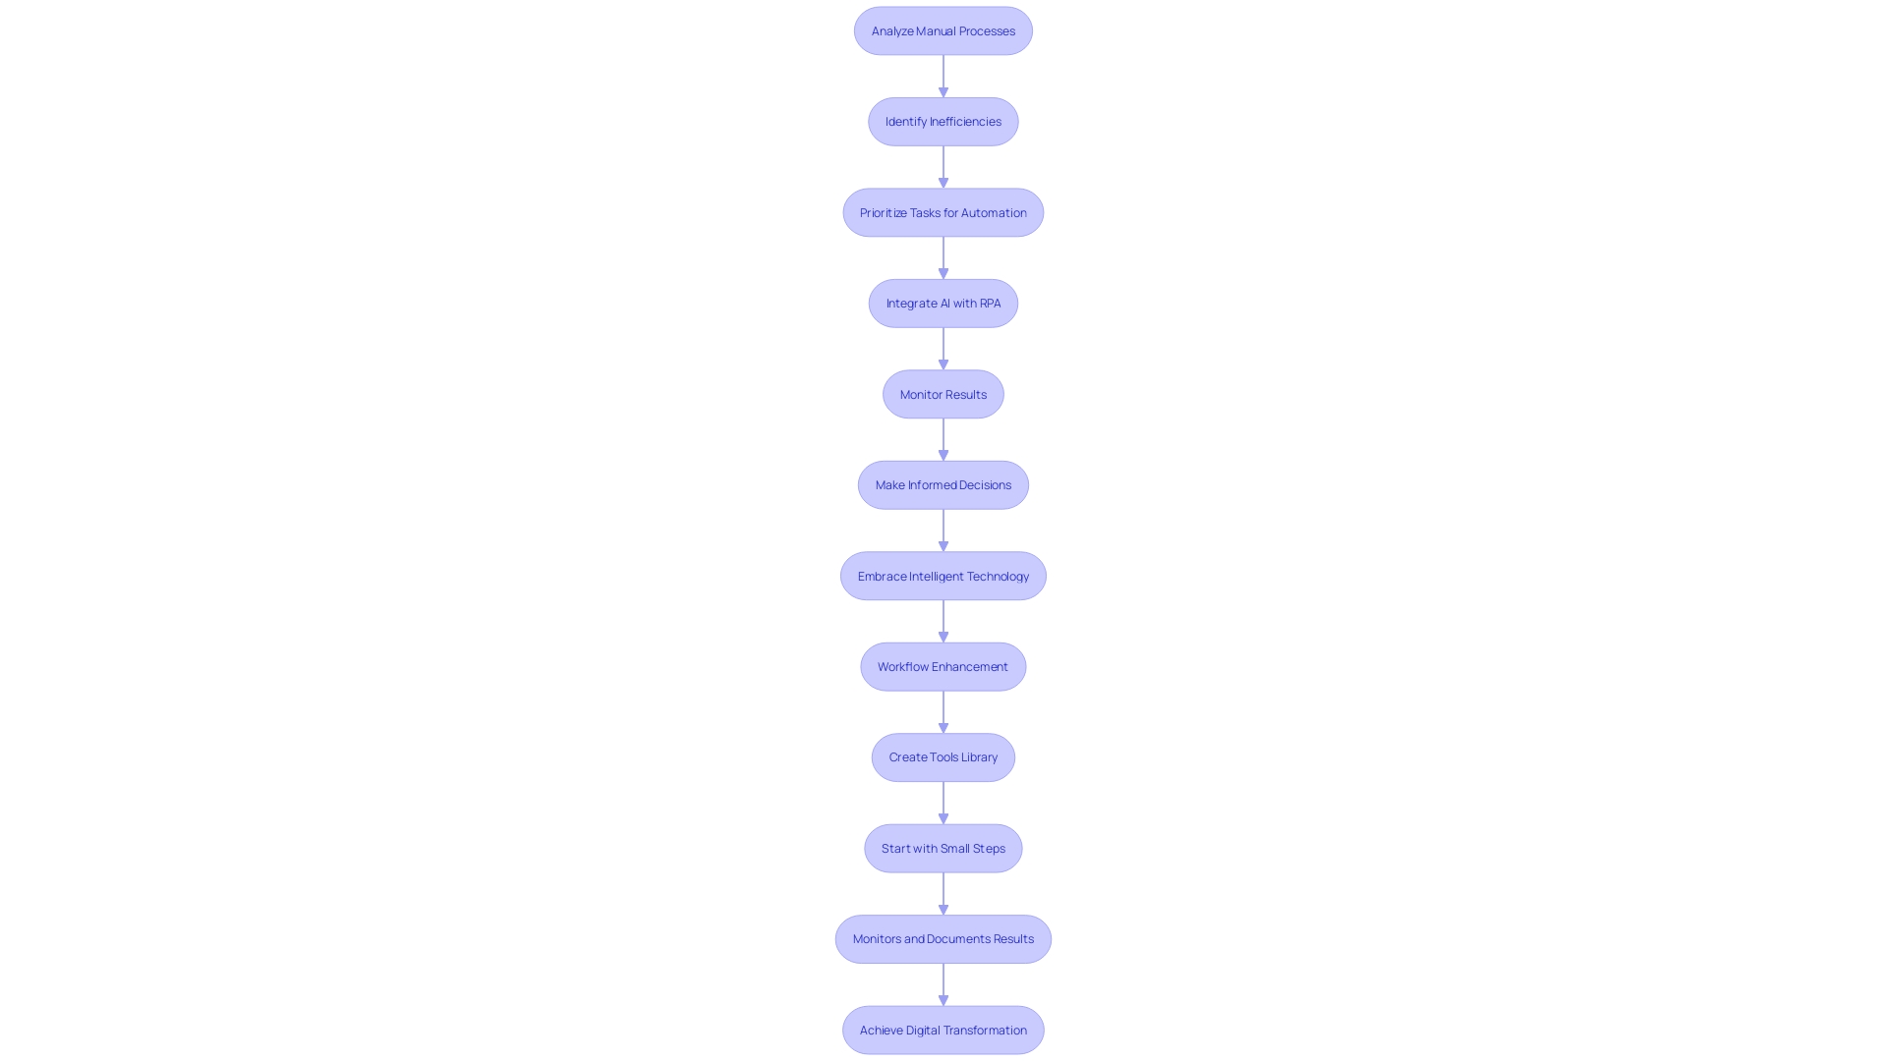Expand the Create Tools Library step
The height and width of the screenshot is (1061, 1887).
(x=943, y=756)
